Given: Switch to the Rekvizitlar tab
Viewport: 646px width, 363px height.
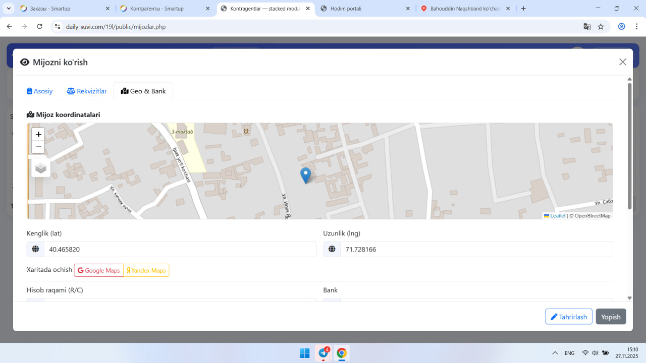Looking at the screenshot, I should coord(87,91).
